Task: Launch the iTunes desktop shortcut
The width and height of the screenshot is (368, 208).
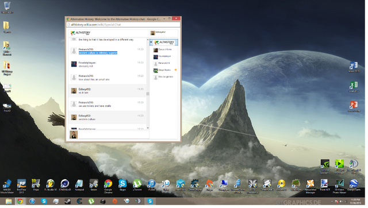Action: click(152, 185)
